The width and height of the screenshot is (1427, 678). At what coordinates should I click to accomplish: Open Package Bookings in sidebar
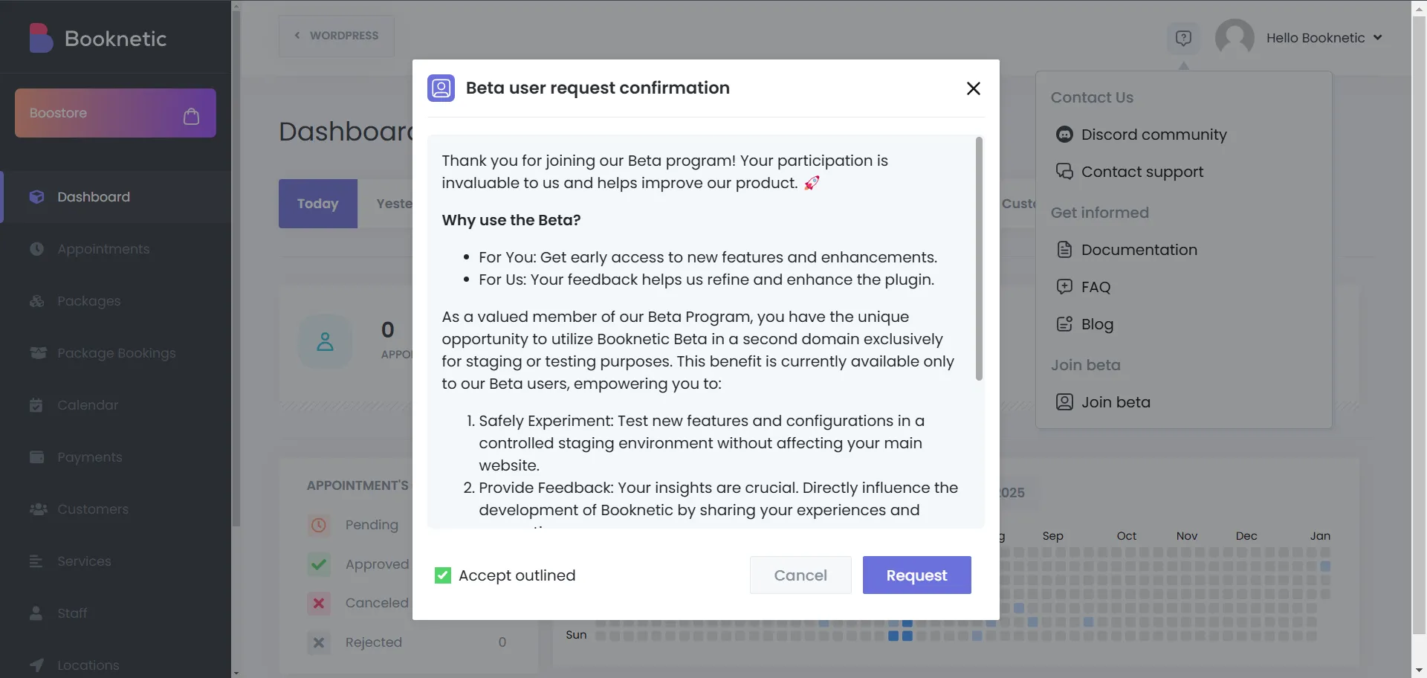[117, 353]
